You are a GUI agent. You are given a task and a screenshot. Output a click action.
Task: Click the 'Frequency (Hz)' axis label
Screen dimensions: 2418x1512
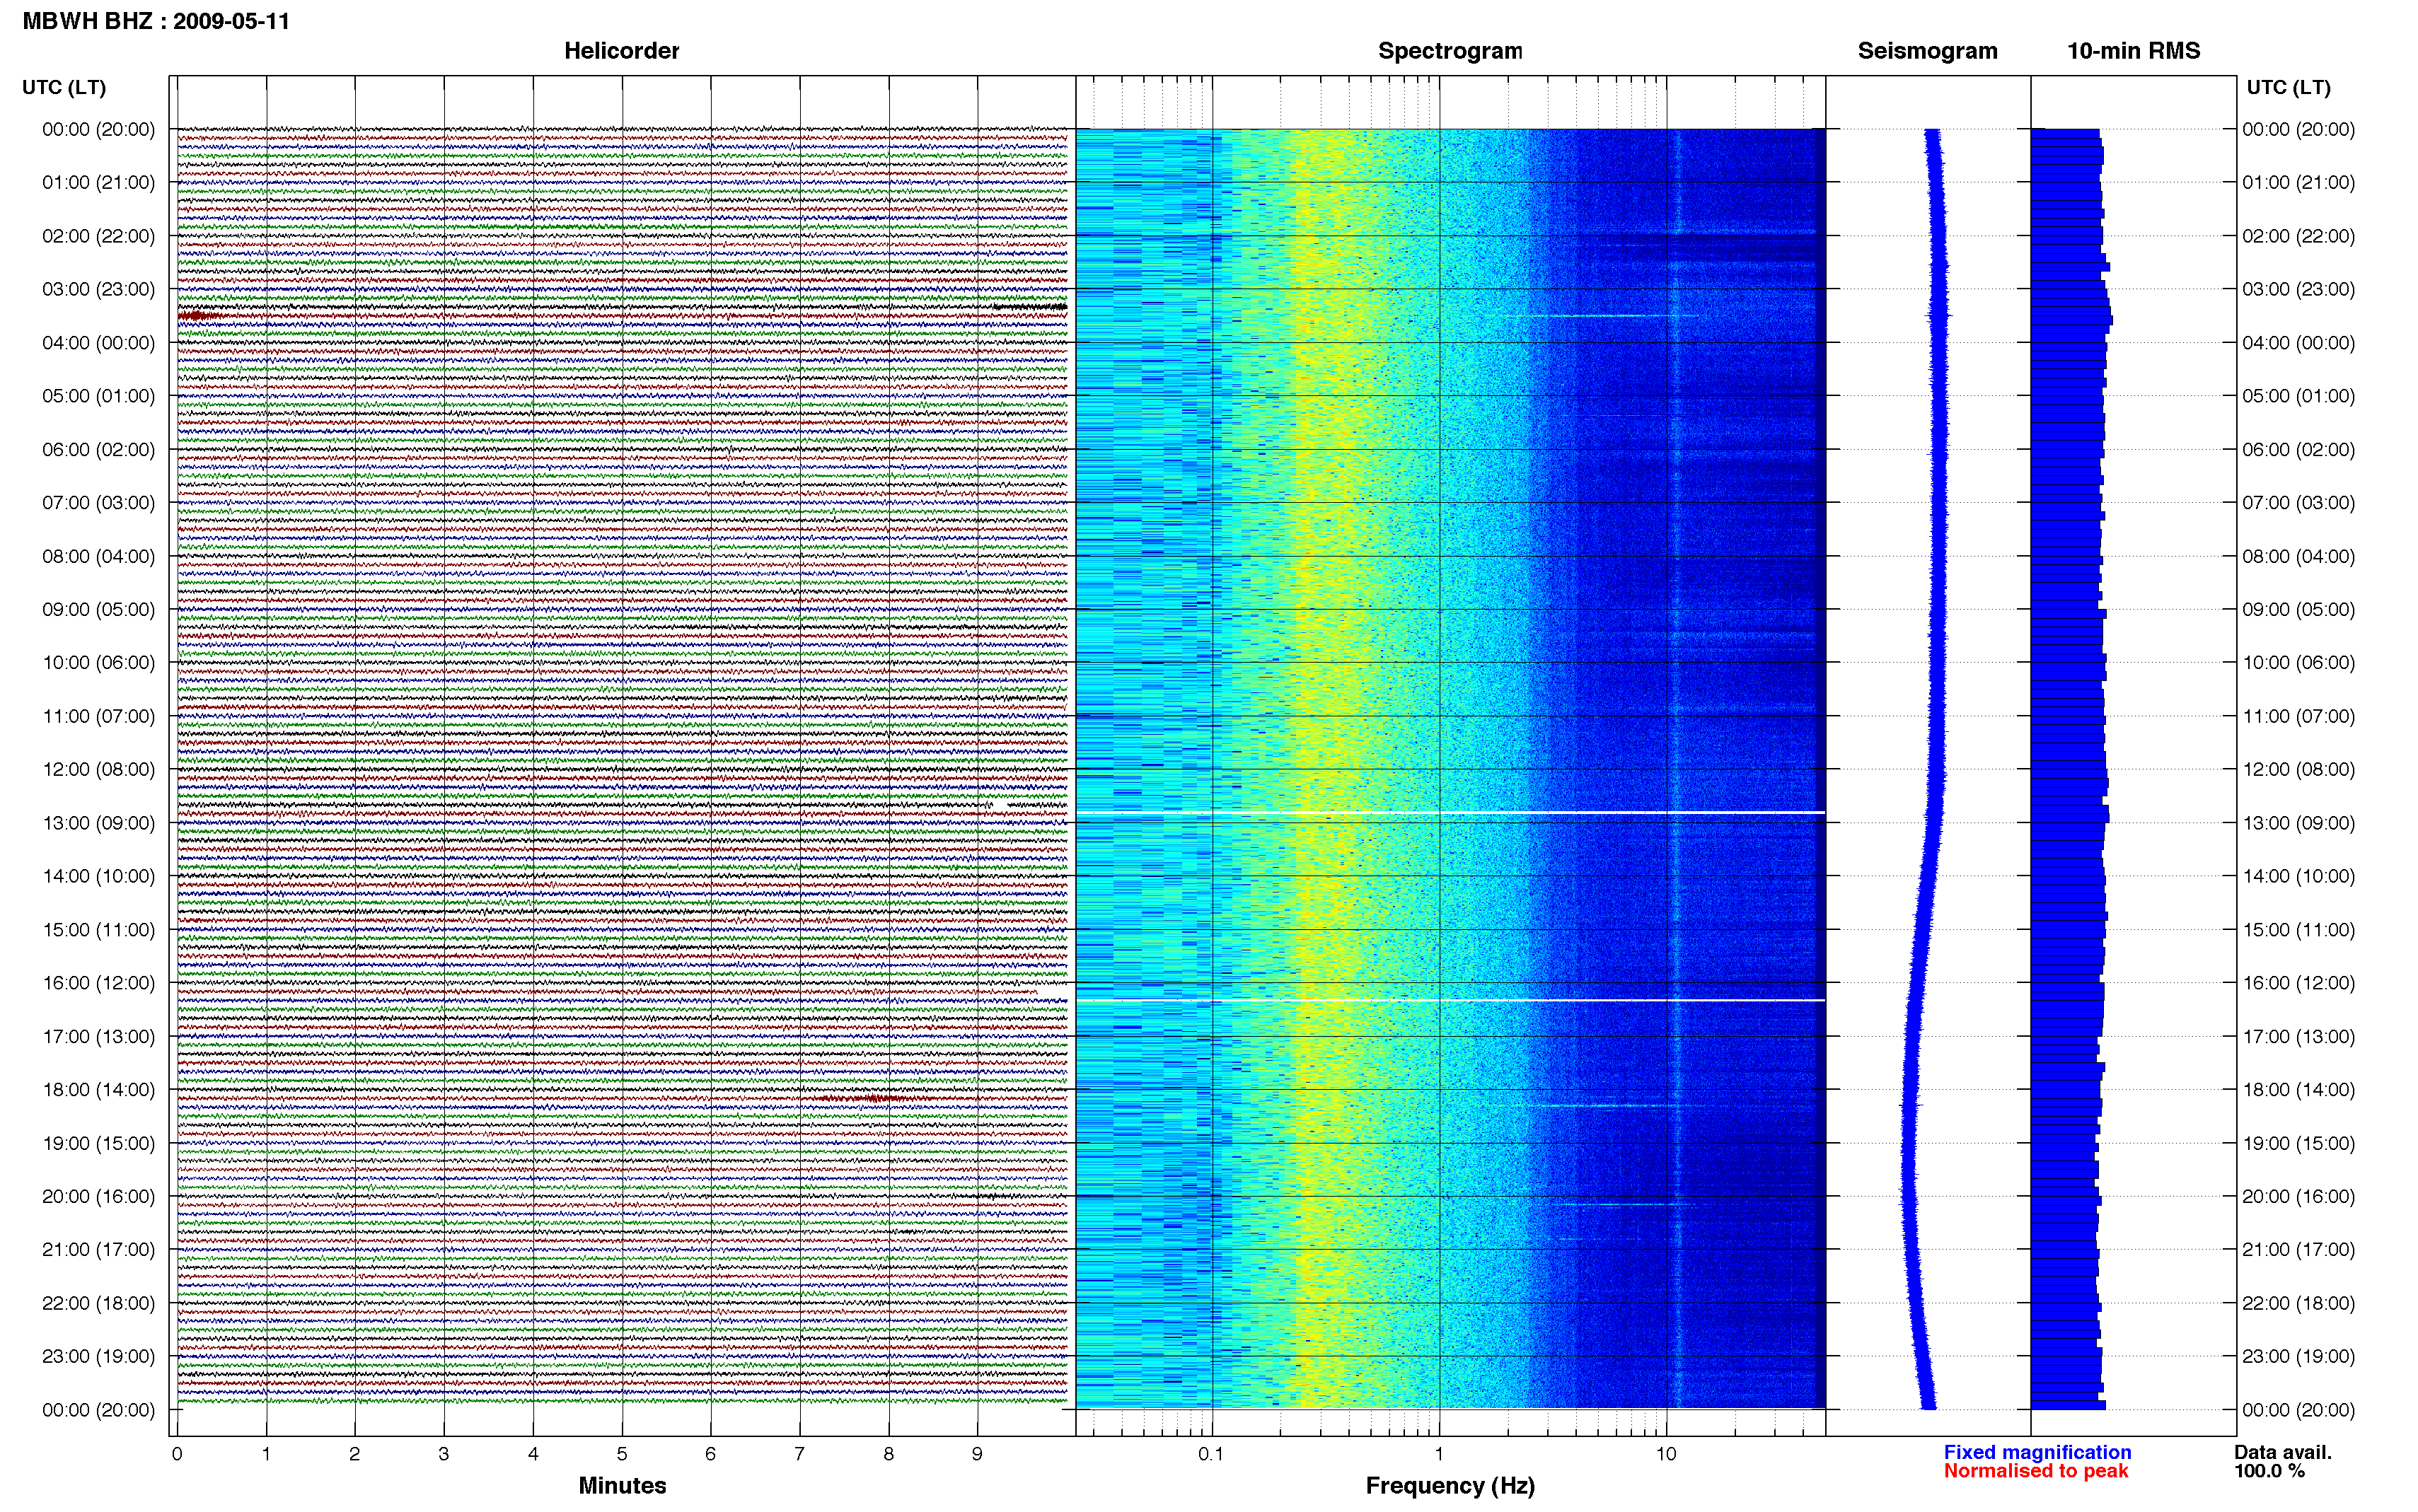point(1450,1486)
